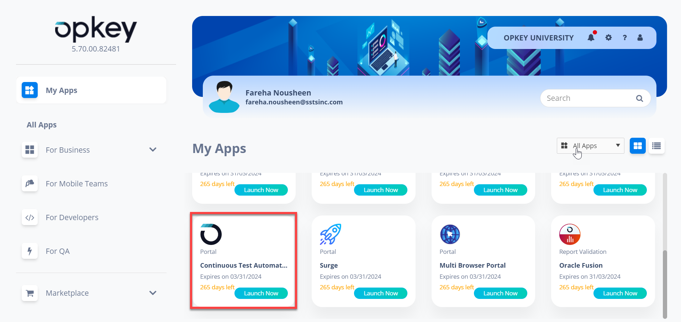Open the All Apps filter dropdown
The width and height of the screenshot is (681, 322).
pyautogui.click(x=590, y=146)
